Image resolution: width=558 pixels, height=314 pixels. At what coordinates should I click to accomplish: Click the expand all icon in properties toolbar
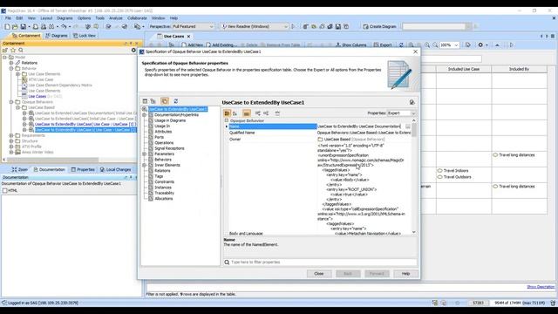click(258, 113)
